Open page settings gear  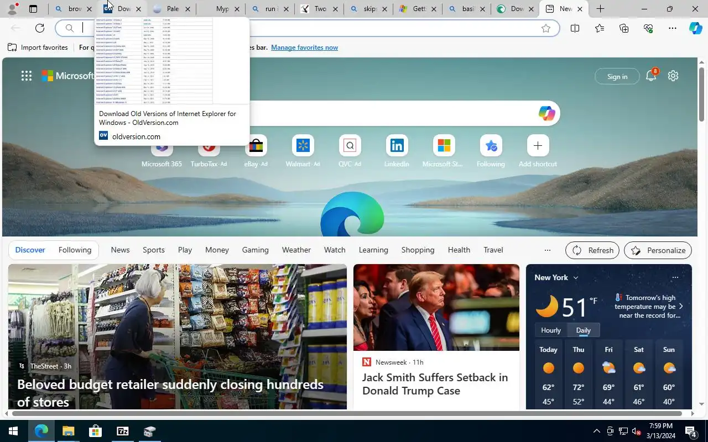(673, 76)
